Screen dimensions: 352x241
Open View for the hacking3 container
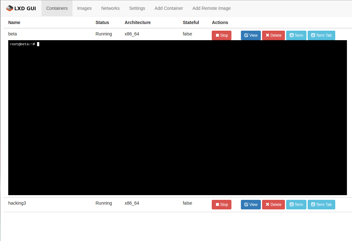point(251,205)
